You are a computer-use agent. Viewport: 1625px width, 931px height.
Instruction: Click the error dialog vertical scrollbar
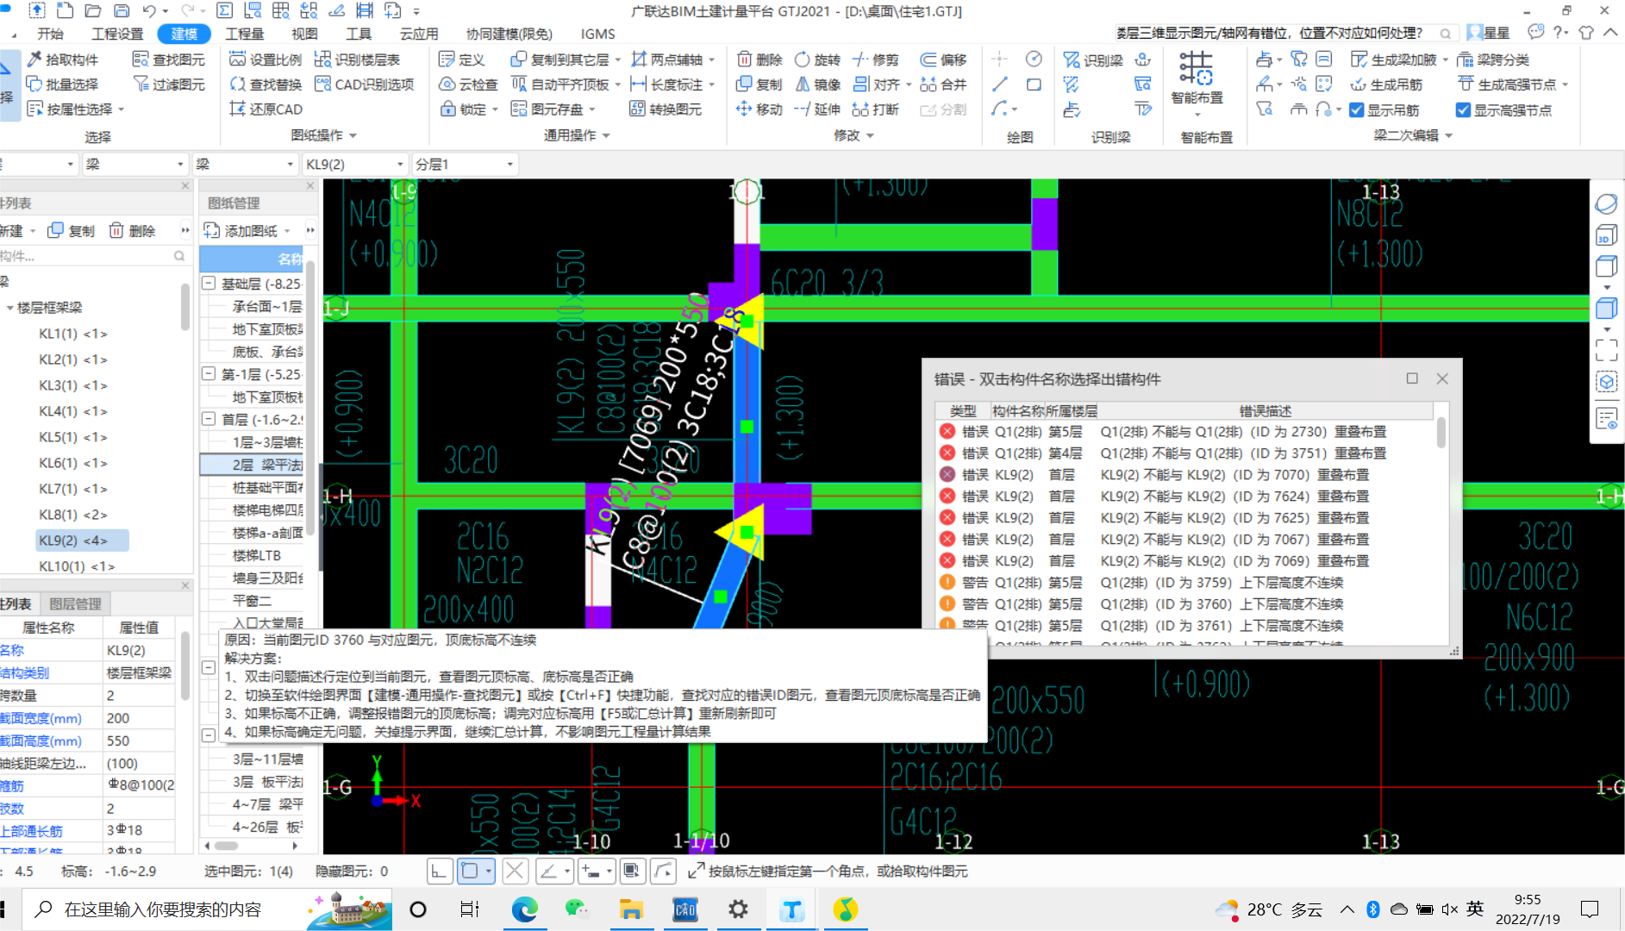(x=1441, y=431)
